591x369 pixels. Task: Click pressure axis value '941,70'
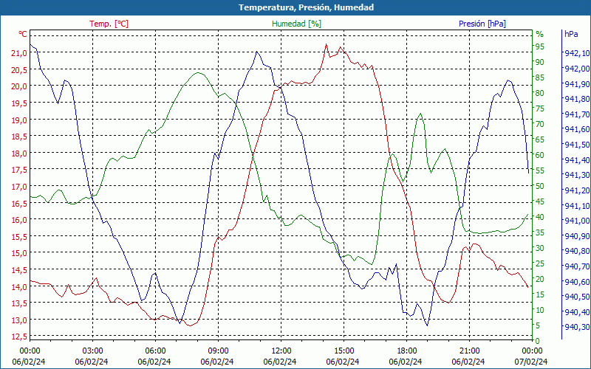[x=577, y=114]
